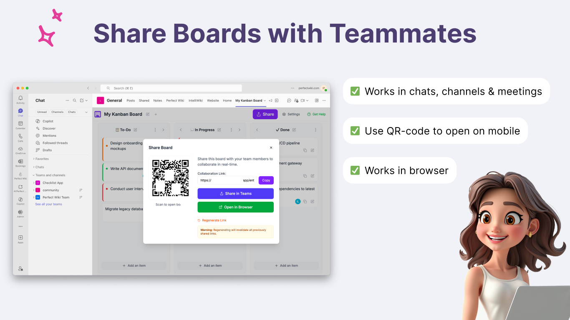Click the QR code image
This screenshot has width=570, height=320.
(170, 178)
